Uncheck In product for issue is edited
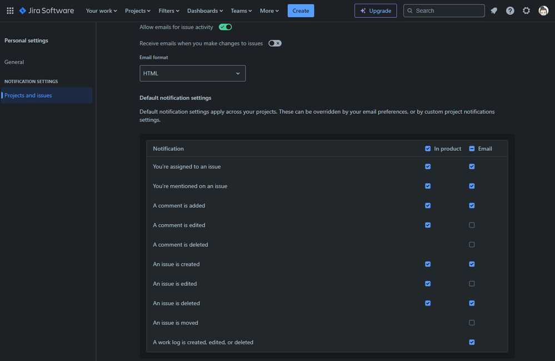 (428, 284)
